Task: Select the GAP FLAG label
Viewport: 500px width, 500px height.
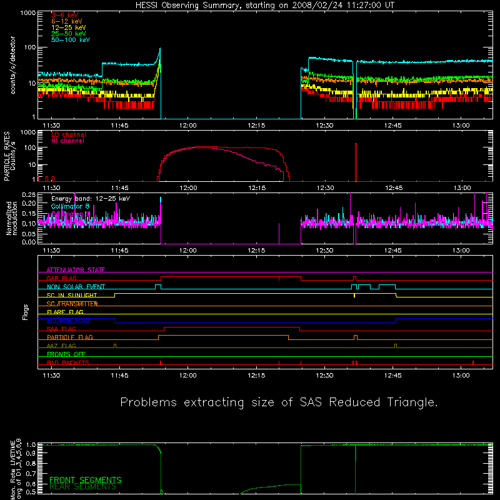Action: [61, 278]
